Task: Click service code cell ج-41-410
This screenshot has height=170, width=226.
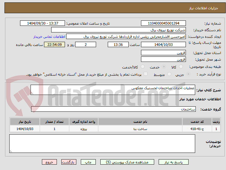Action: (x=197, y=129)
